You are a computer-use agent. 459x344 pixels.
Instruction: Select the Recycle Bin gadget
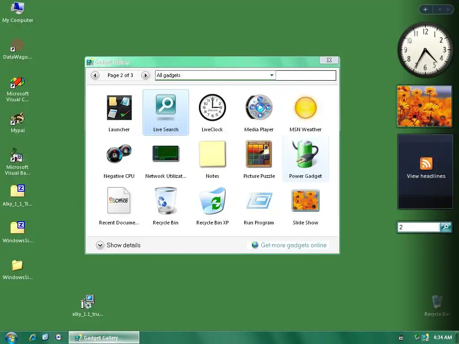pos(165,200)
